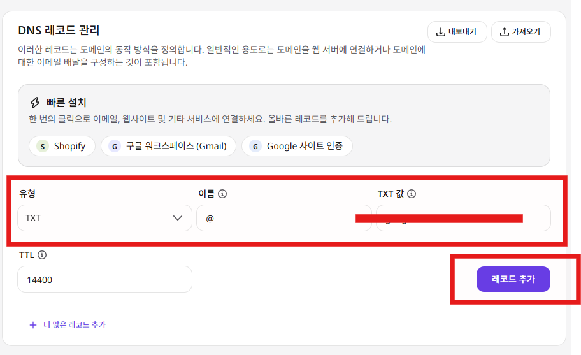Show info tooltip next to TTL label
Viewport: 581px width, 355px height.
[42, 255]
